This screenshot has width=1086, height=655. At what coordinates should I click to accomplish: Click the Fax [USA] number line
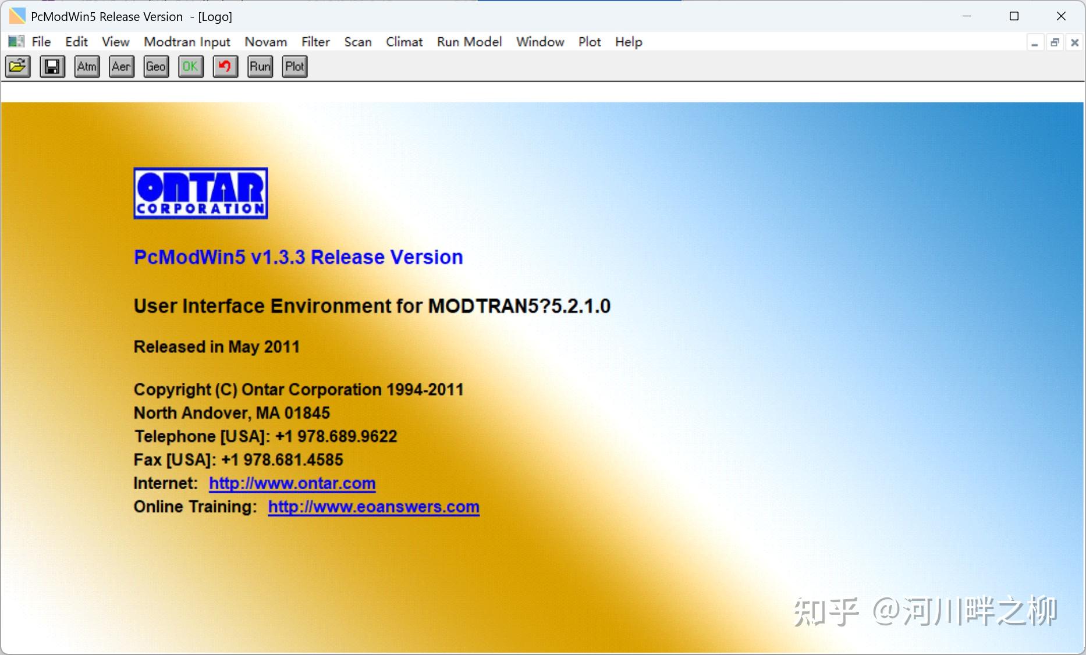point(239,460)
